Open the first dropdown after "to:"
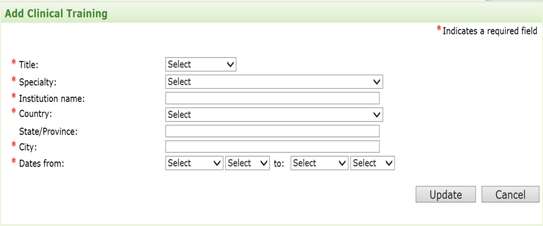The image size is (543, 226). click(319, 164)
